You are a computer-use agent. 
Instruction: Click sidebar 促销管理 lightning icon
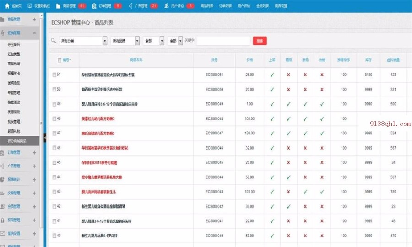coord(2,33)
